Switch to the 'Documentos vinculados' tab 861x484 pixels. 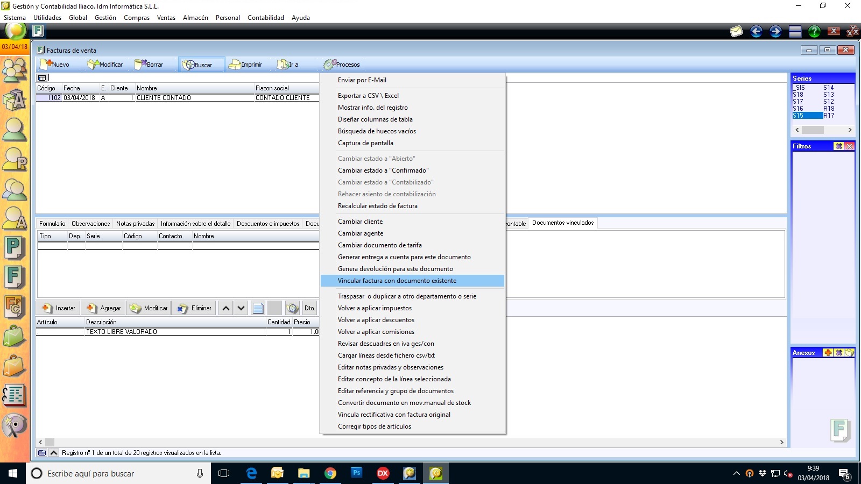pyautogui.click(x=563, y=223)
